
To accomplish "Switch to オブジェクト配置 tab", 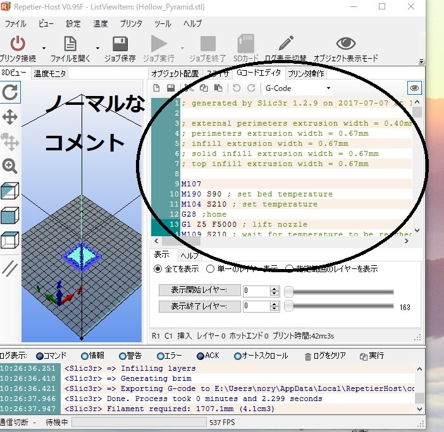I will [x=175, y=73].
